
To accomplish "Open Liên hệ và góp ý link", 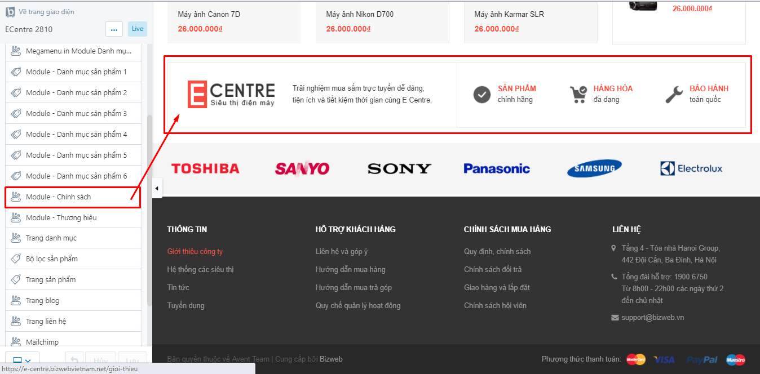I will pyautogui.click(x=342, y=252).
